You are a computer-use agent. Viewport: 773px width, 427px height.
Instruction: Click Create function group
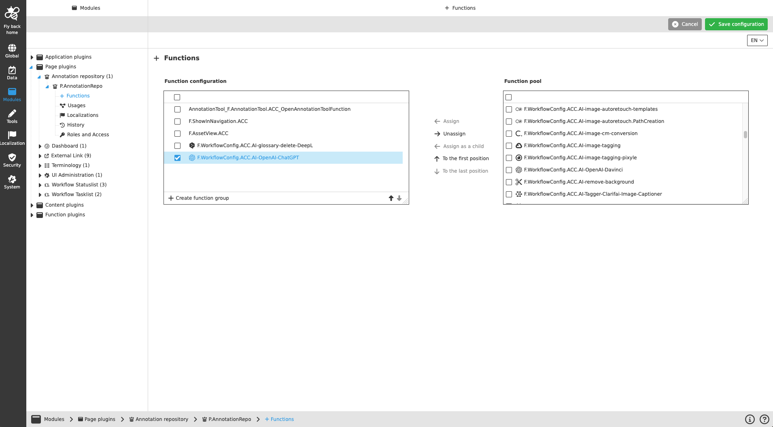199,198
